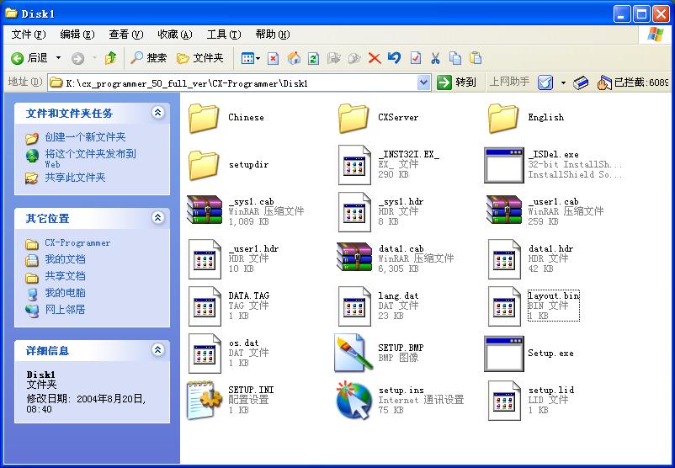Click 将这个文件夹发布到 Web link

click(90, 158)
